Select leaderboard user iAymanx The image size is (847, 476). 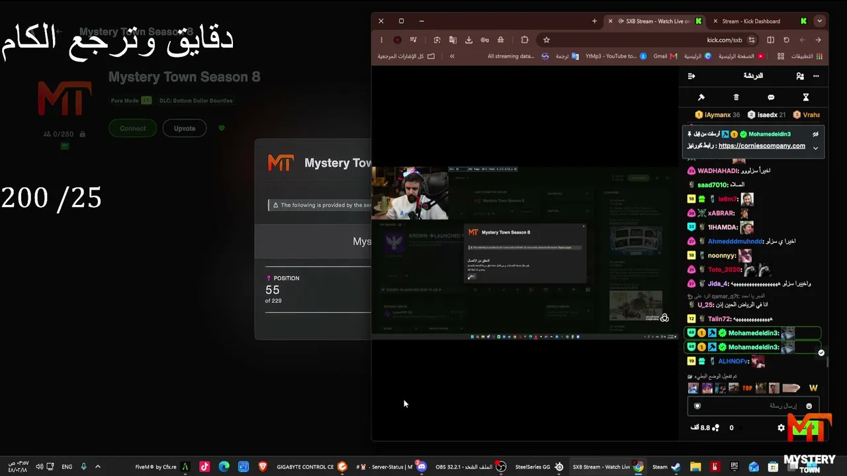tap(717, 115)
